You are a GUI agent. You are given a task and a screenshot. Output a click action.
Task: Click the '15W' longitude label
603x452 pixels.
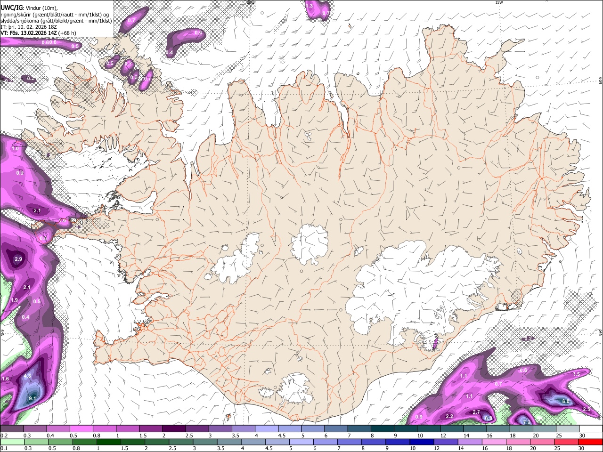point(499,2)
